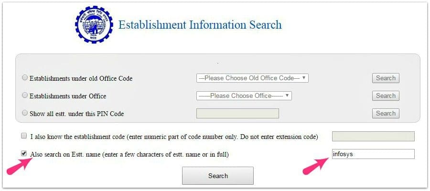Click the large Search button at bottom
Screen dimensions: 430x191
click(218, 176)
